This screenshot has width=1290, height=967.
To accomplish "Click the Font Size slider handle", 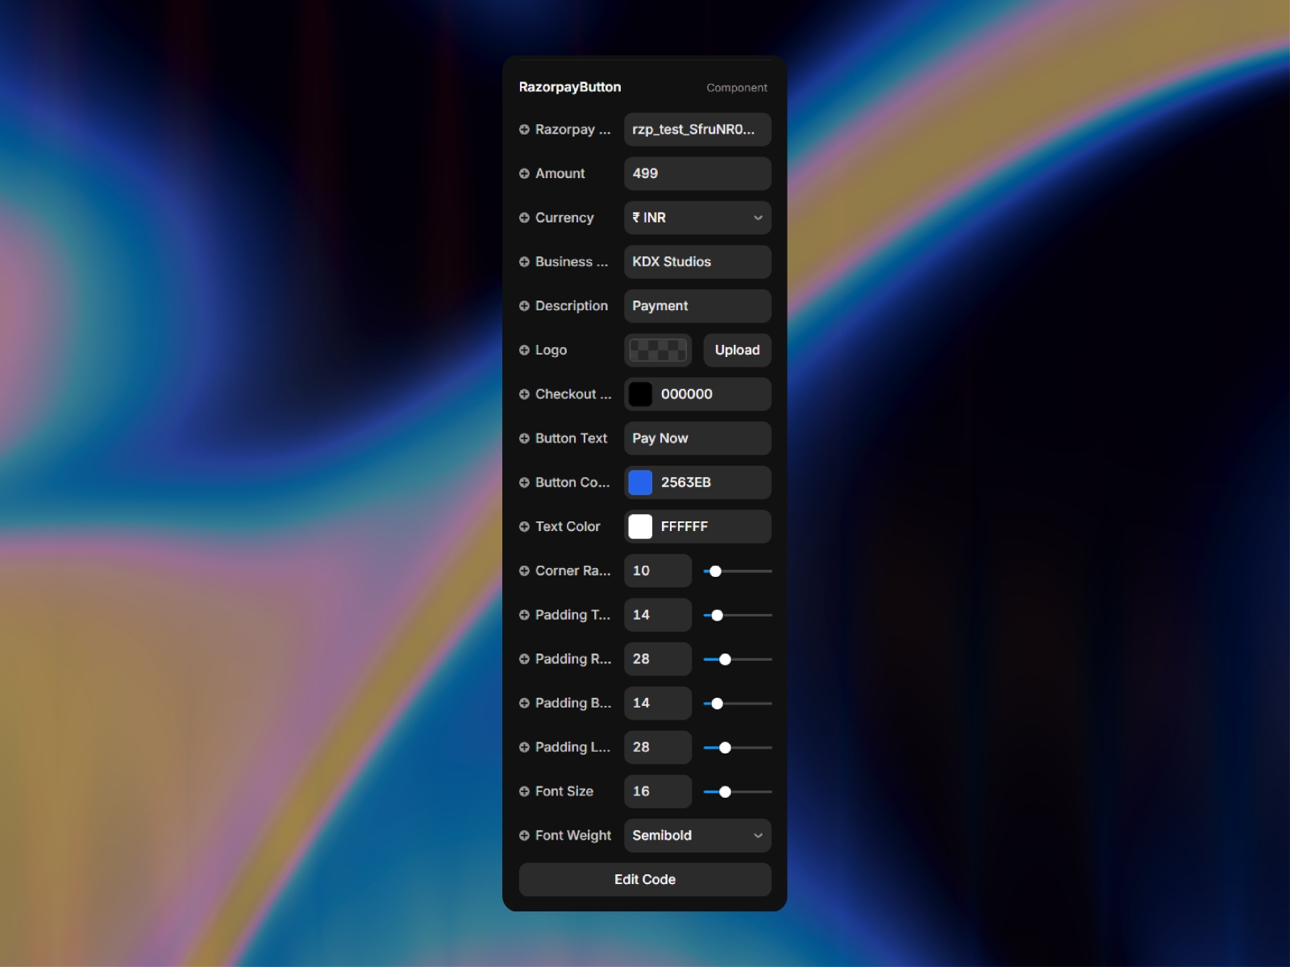I will coord(725,792).
